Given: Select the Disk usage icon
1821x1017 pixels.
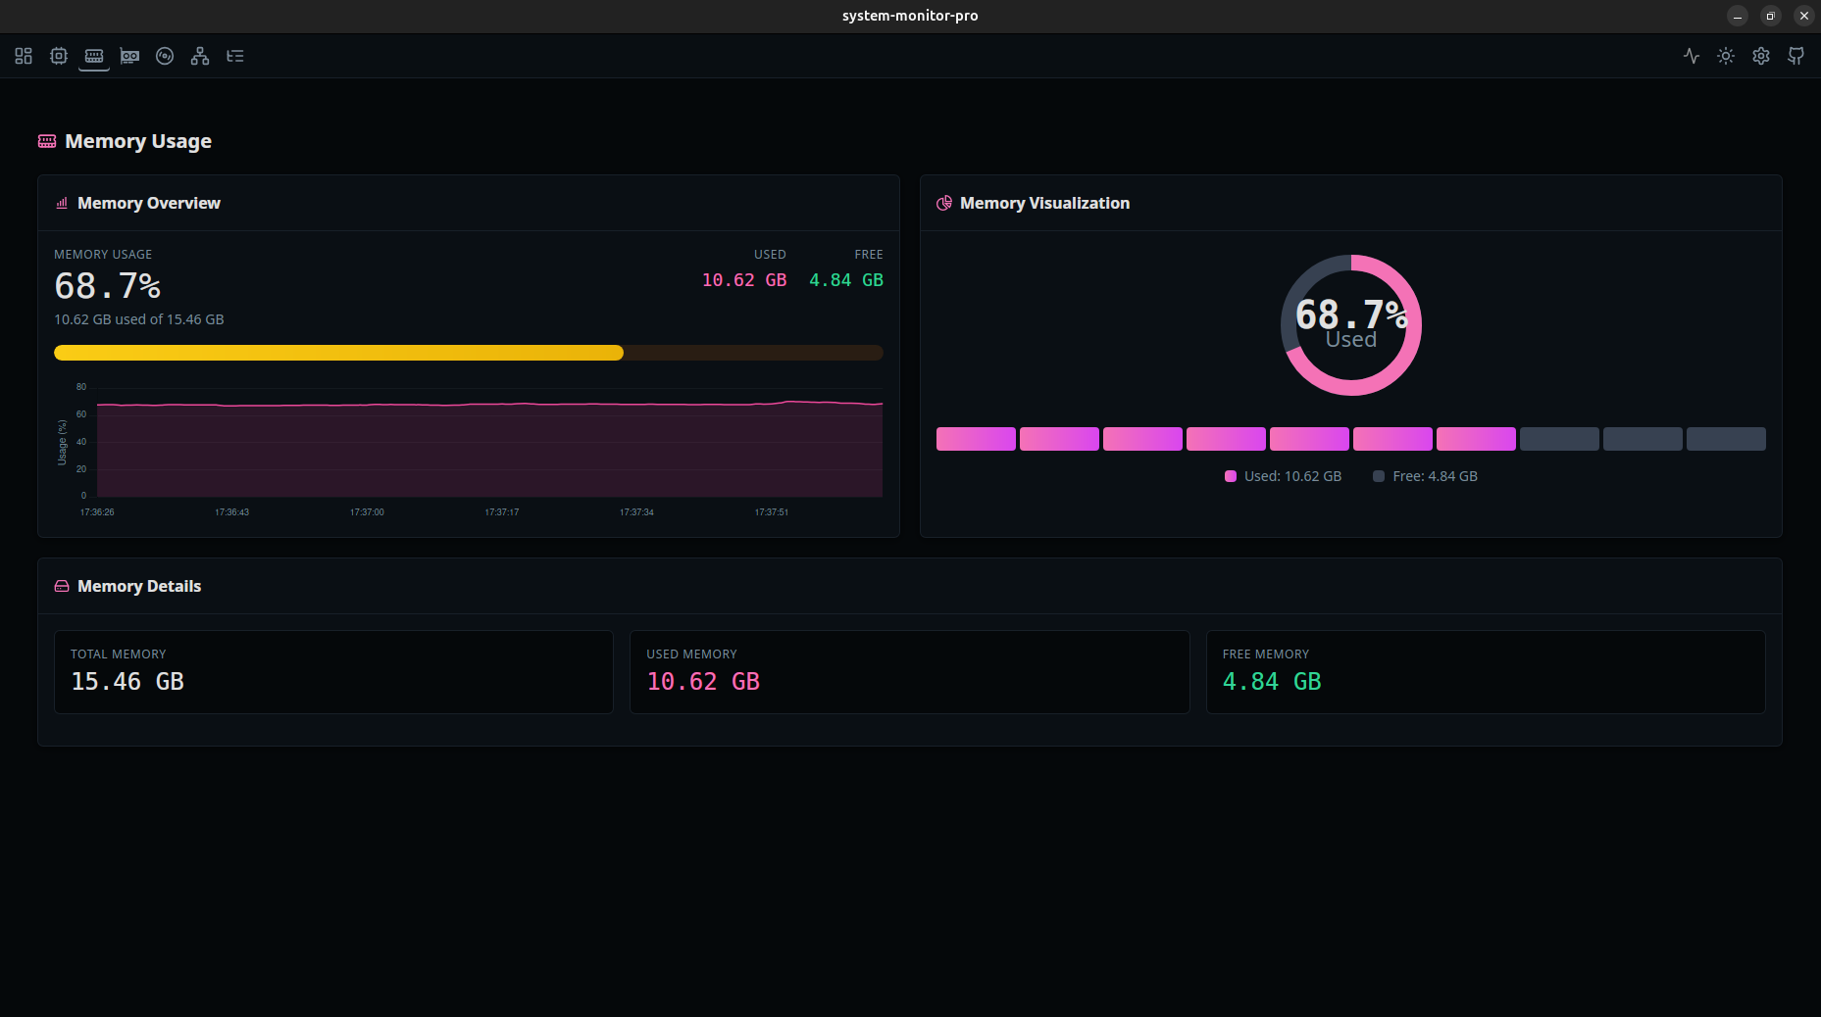Looking at the screenshot, I should coord(165,56).
